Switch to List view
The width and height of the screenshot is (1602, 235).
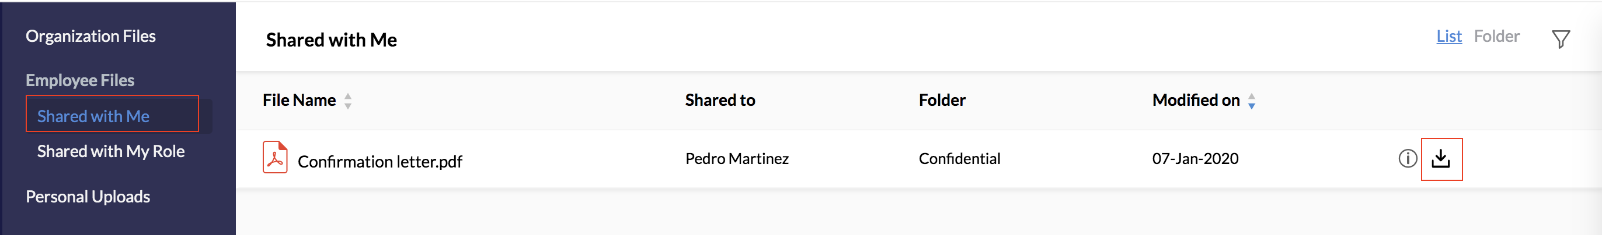(1448, 37)
